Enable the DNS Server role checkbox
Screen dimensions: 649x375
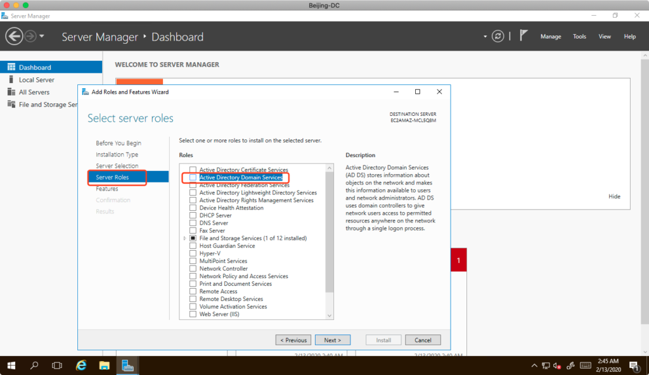pos(193,223)
